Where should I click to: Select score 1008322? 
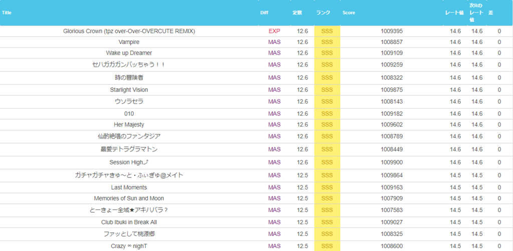392,77
